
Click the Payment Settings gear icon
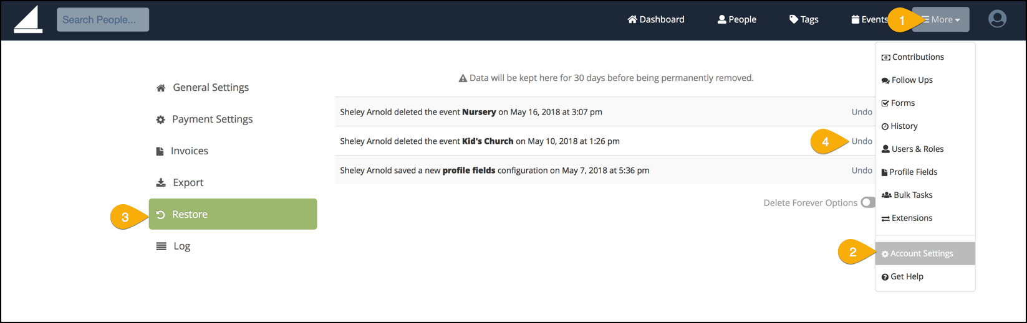coord(160,119)
